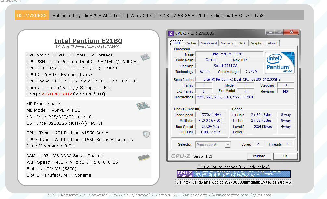Click the Bus Speed value 277.04 MHz

point(211,127)
